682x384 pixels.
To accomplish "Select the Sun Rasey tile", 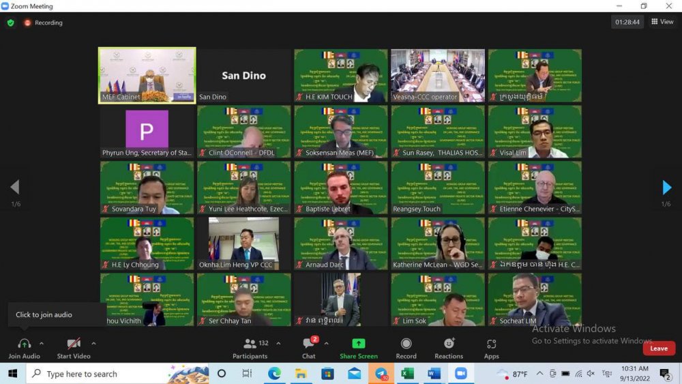I will point(438,132).
